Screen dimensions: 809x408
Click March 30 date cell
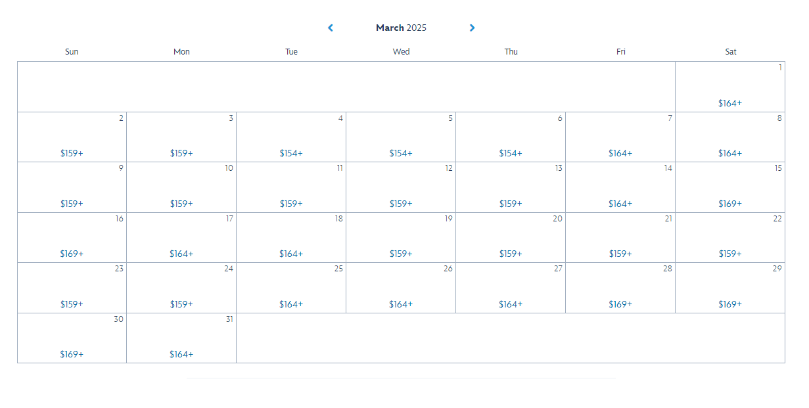pyautogui.click(x=72, y=338)
